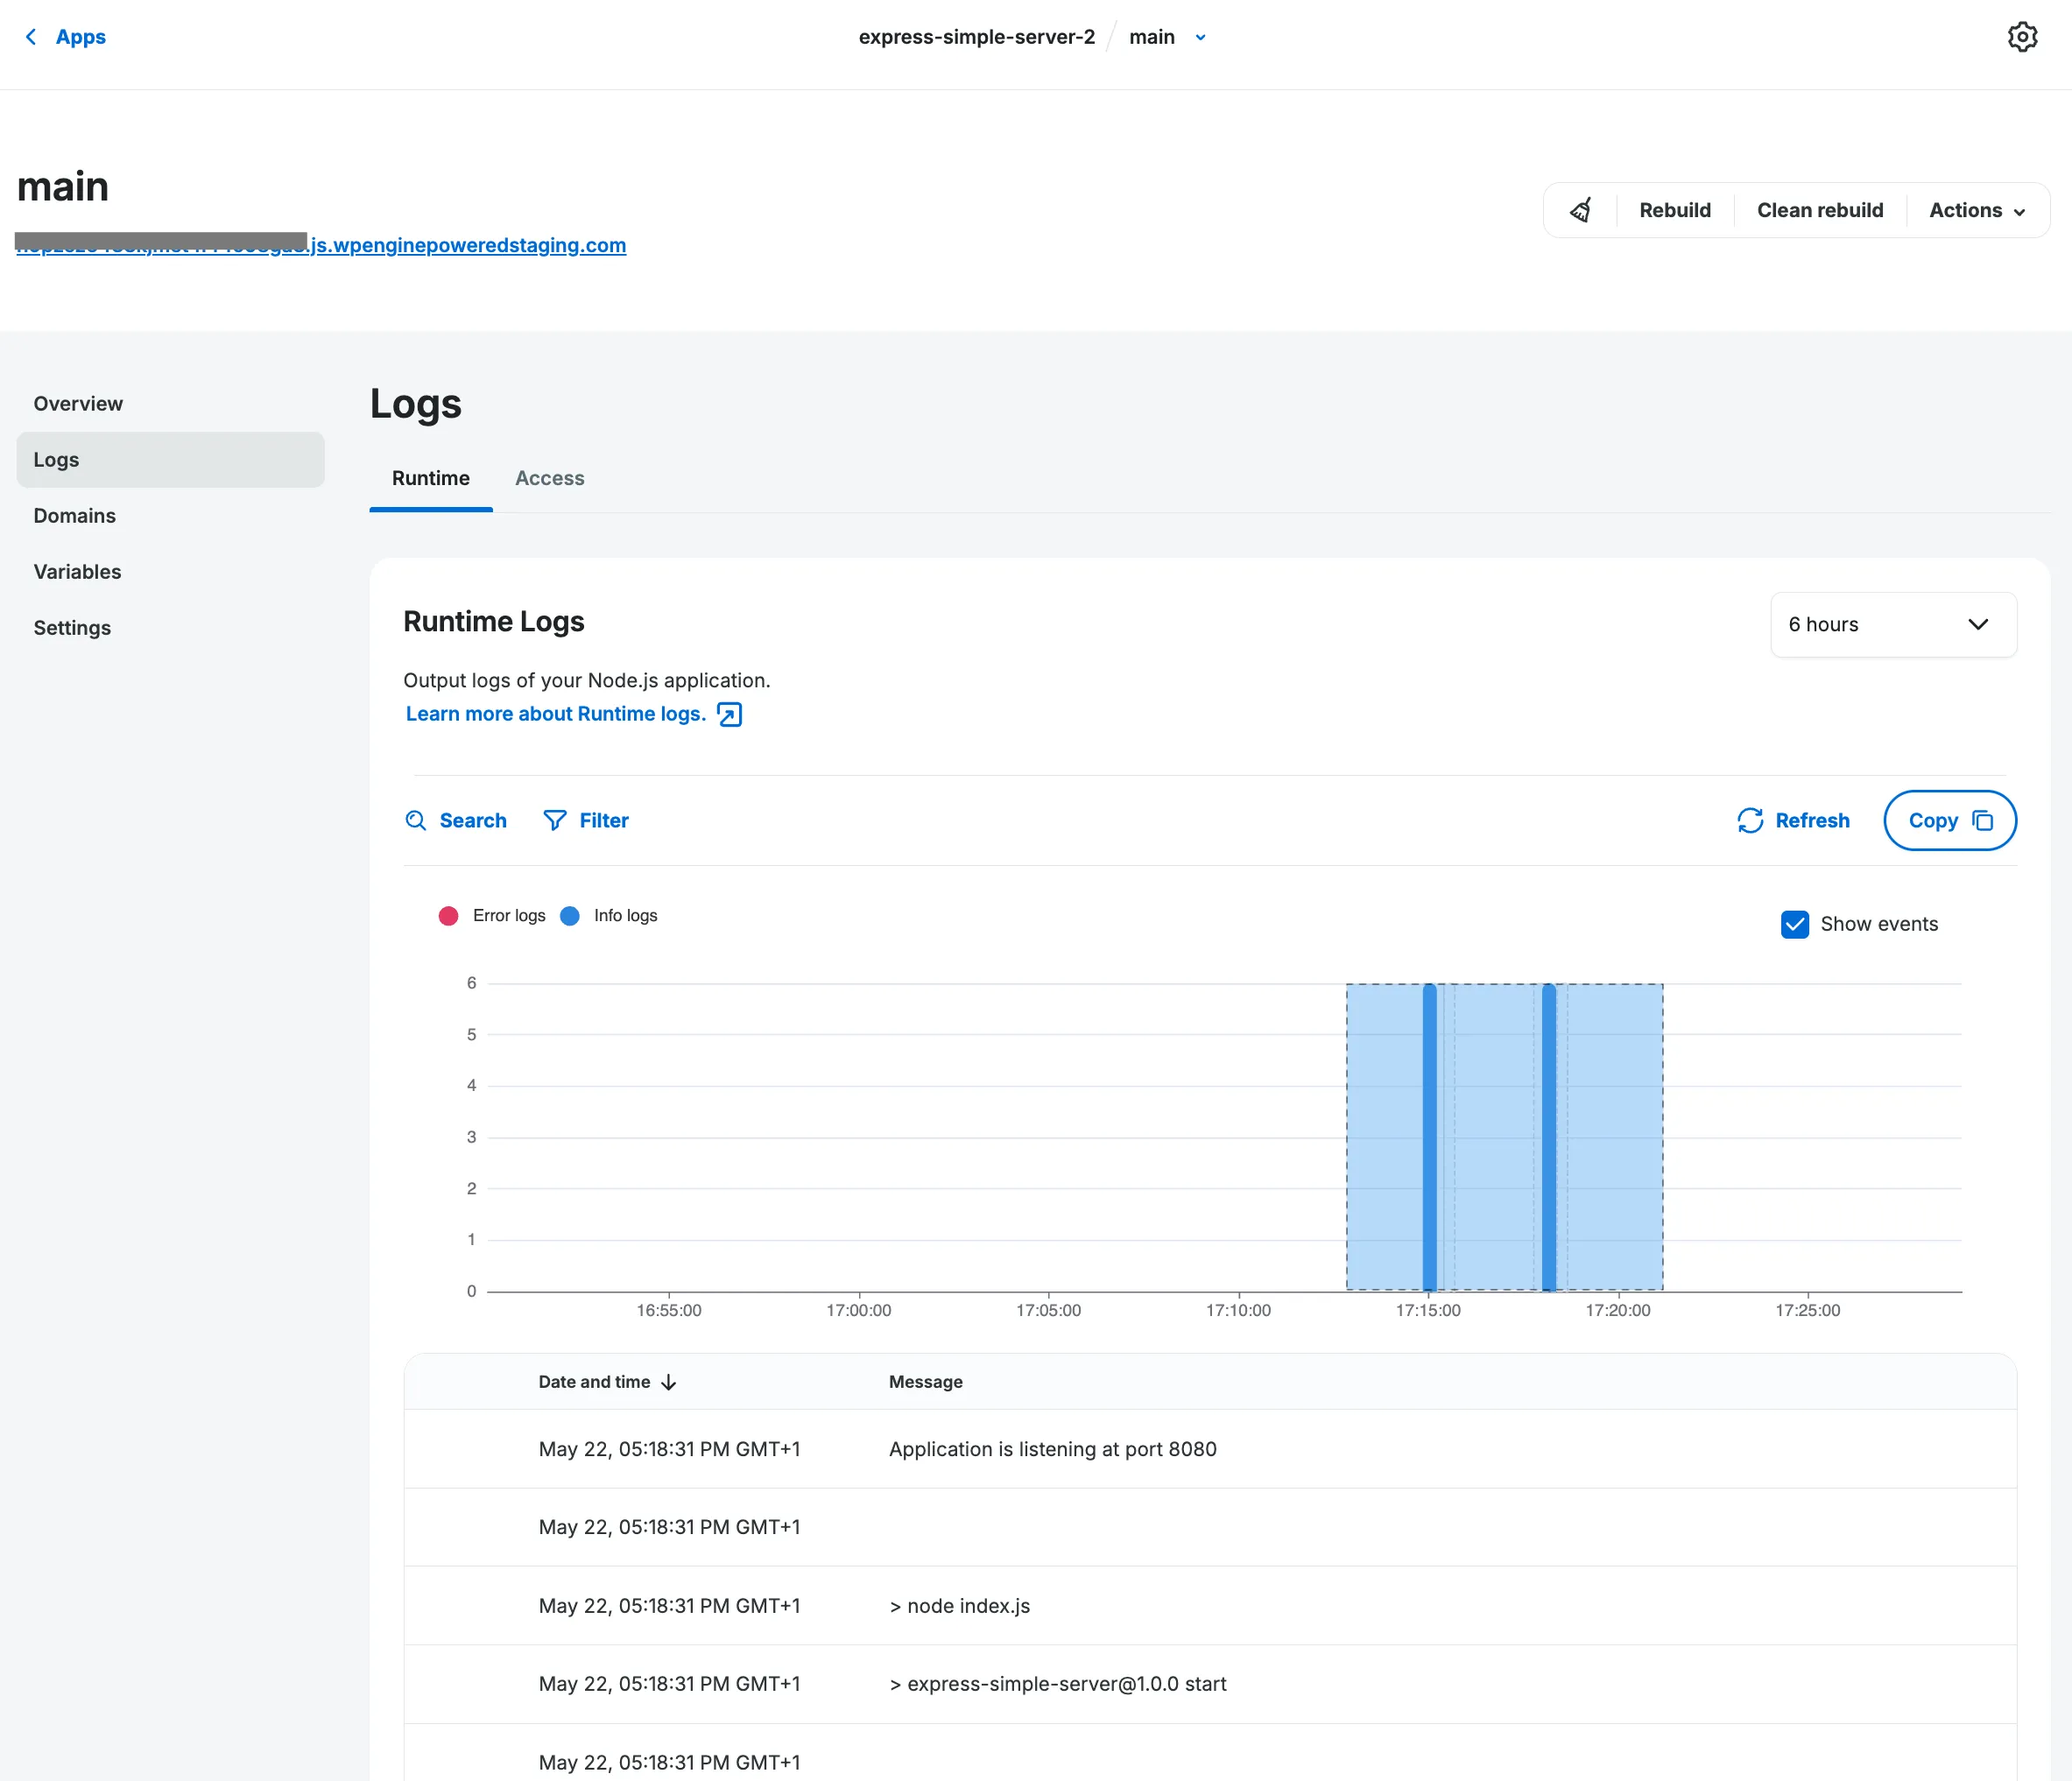Screen dimensions: 2072x1781
Task: Open Variables in the sidebar
Action: [77, 572]
